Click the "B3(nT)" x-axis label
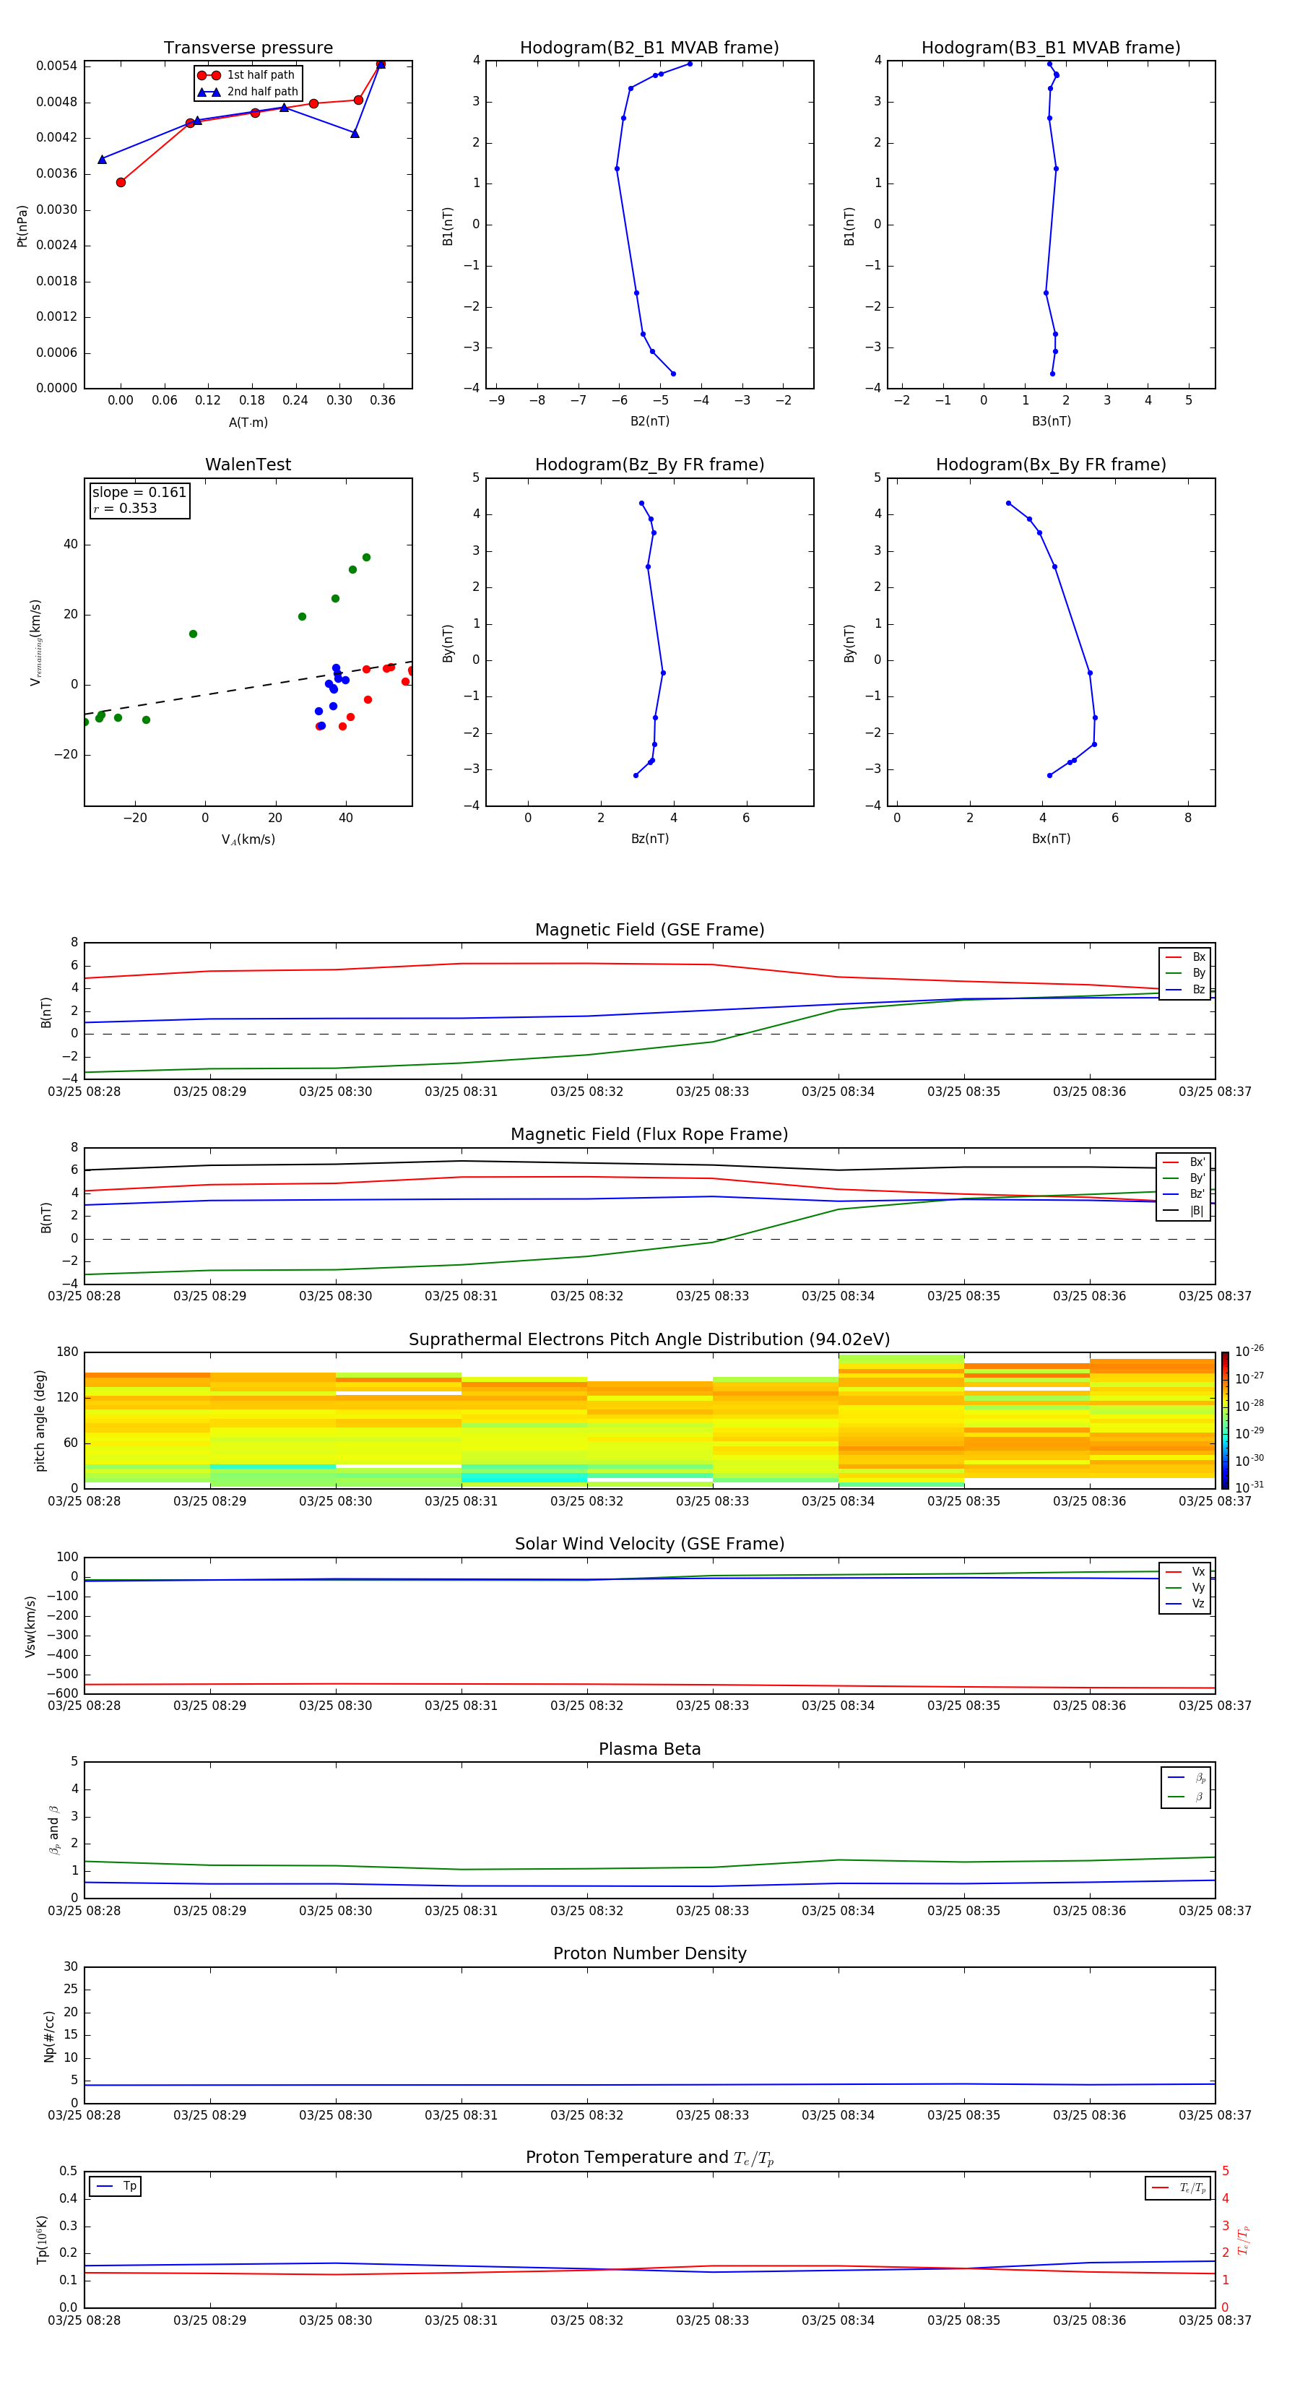 [1051, 421]
